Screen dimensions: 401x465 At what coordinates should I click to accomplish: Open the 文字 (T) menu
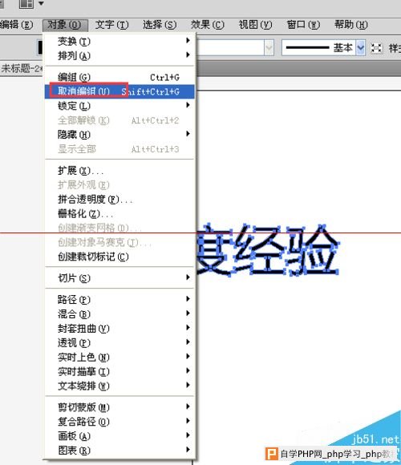click(x=111, y=25)
